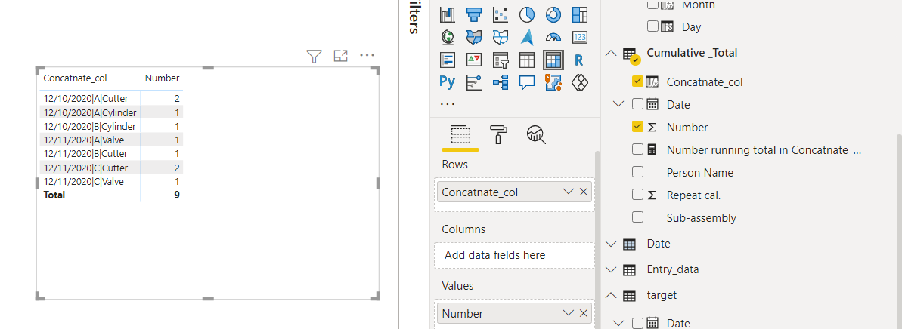902x329 pixels.
Task: Select the gauge visual
Action: 553,37
